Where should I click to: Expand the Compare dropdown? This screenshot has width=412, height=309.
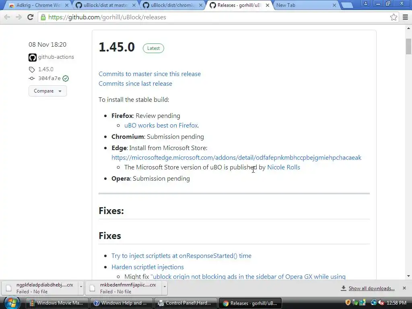coord(47,91)
